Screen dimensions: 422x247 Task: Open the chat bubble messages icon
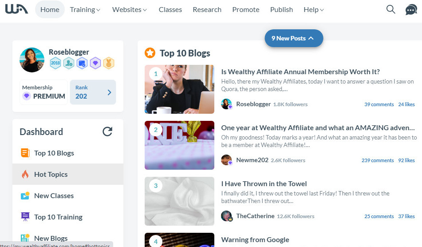[411, 10]
